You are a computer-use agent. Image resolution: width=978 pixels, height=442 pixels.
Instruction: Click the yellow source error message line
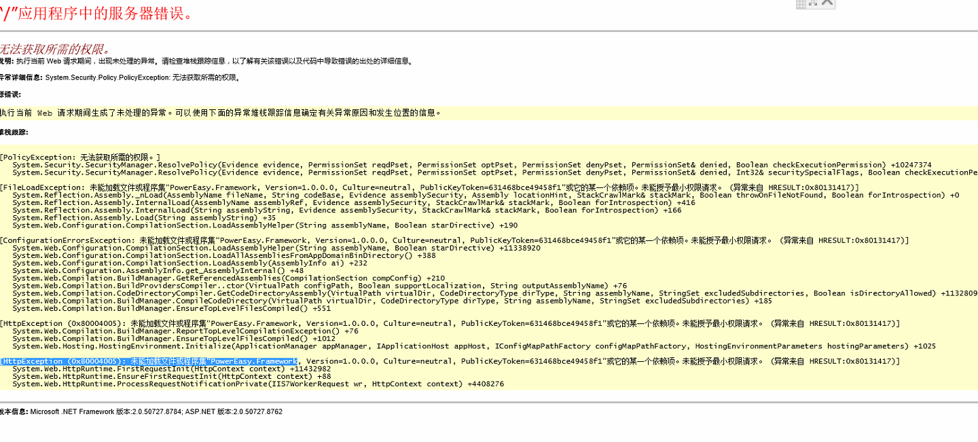point(221,113)
